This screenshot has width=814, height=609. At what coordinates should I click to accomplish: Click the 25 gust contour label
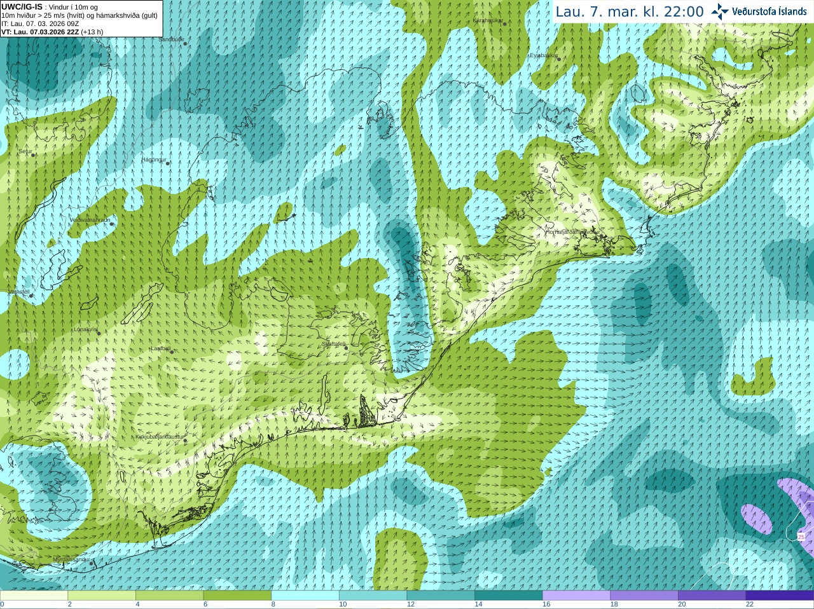tap(801, 537)
